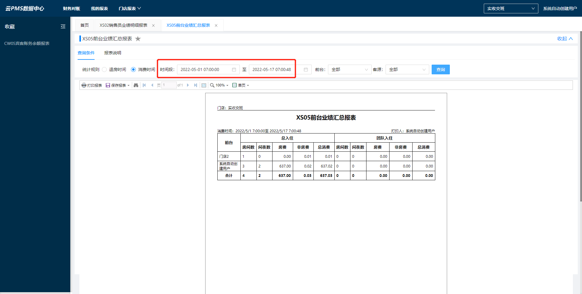Close the XS05前台业绩汇总报表 tab
582x294 pixels.
[216, 25]
